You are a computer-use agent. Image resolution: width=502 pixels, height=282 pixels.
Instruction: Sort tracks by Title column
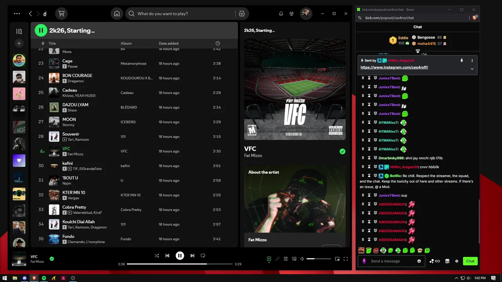[52, 43]
